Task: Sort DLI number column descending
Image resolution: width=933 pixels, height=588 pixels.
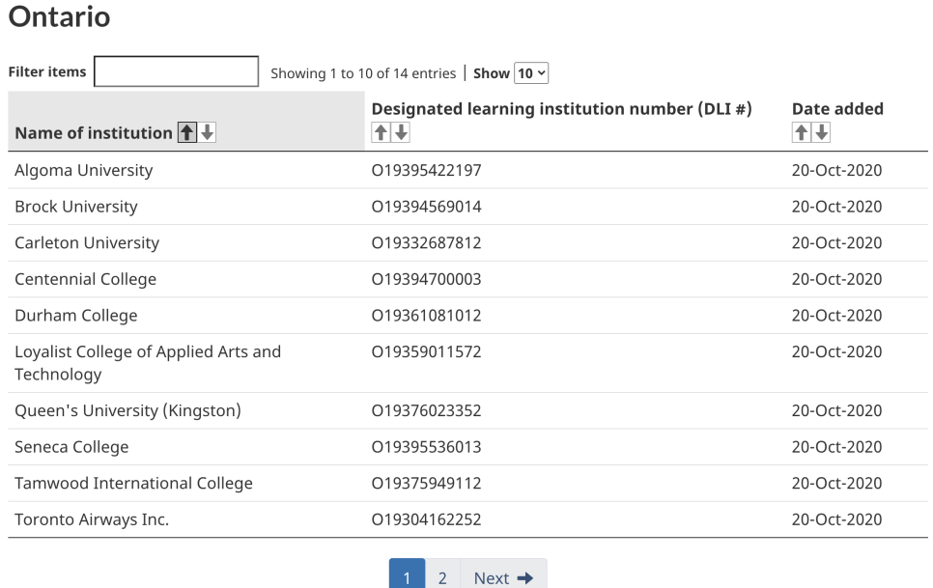Action: pyautogui.click(x=401, y=132)
